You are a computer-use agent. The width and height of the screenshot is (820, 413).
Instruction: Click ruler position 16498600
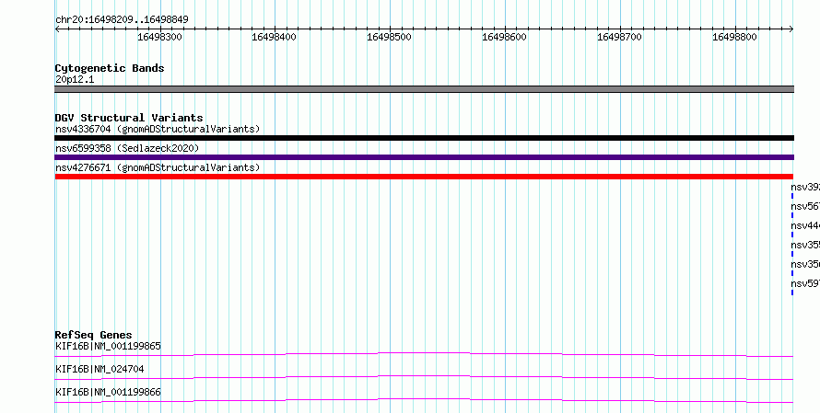pyautogui.click(x=504, y=37)
